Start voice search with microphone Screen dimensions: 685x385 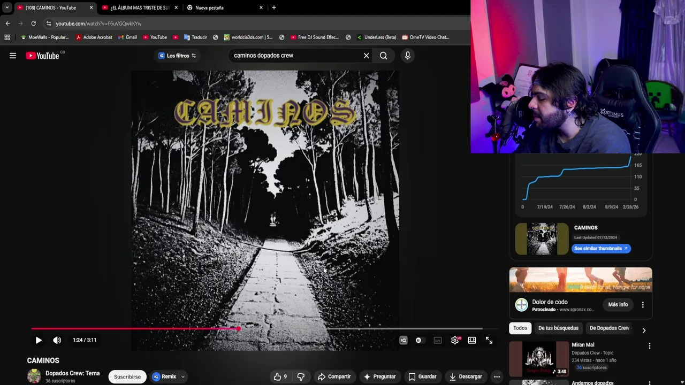pyautogui.click(x=408, y=56)
